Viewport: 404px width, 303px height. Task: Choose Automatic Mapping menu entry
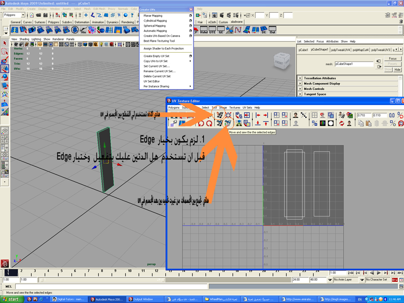155,31
